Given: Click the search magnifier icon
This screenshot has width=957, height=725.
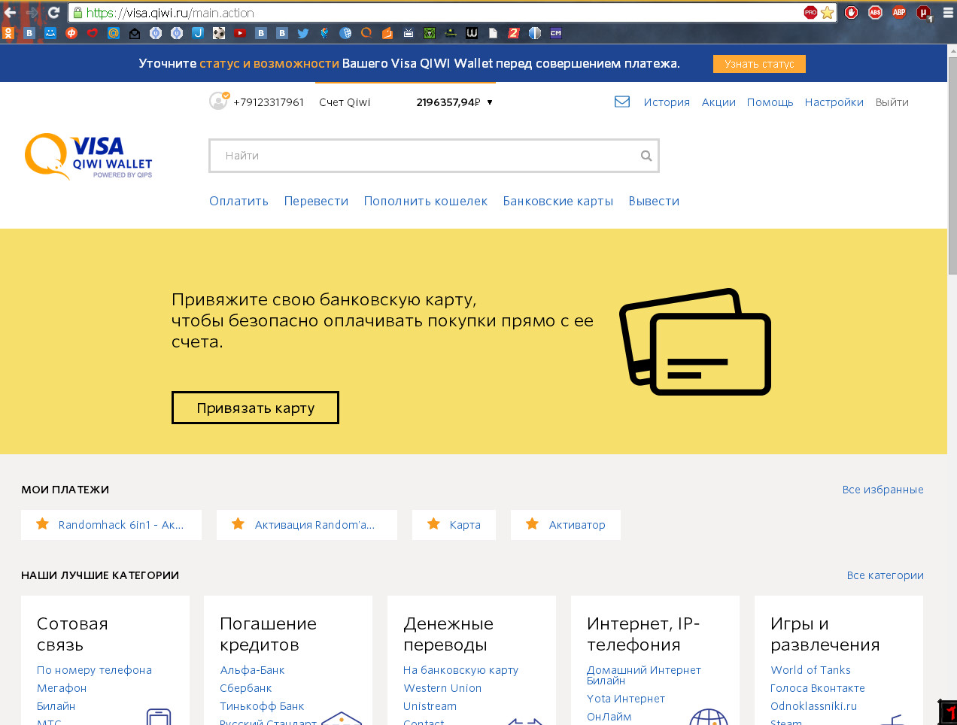Looking at the screenshot, I should click(x=646, y=156).
